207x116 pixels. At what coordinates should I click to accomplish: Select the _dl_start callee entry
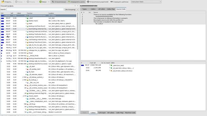pyautogui.click(x=143, y=68)
